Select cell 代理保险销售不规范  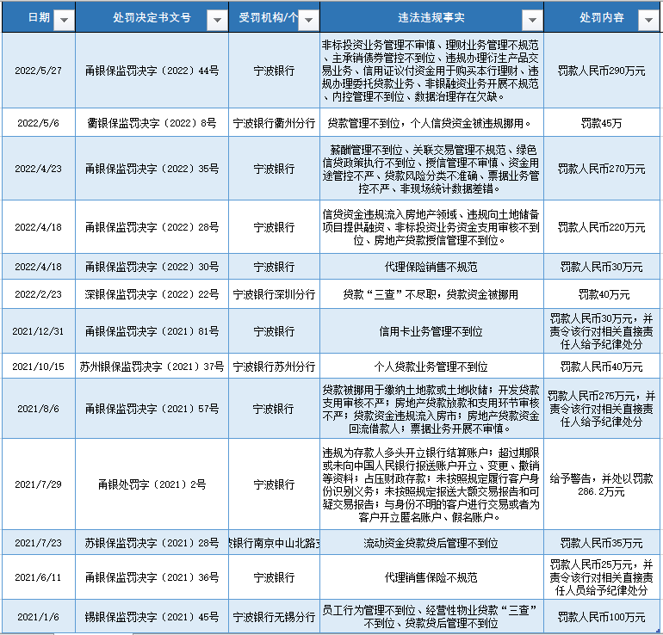point(431,267)
